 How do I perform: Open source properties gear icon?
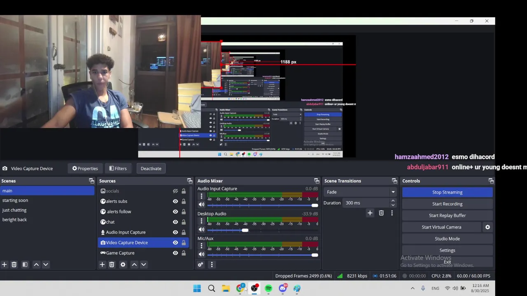click(123, 265)
